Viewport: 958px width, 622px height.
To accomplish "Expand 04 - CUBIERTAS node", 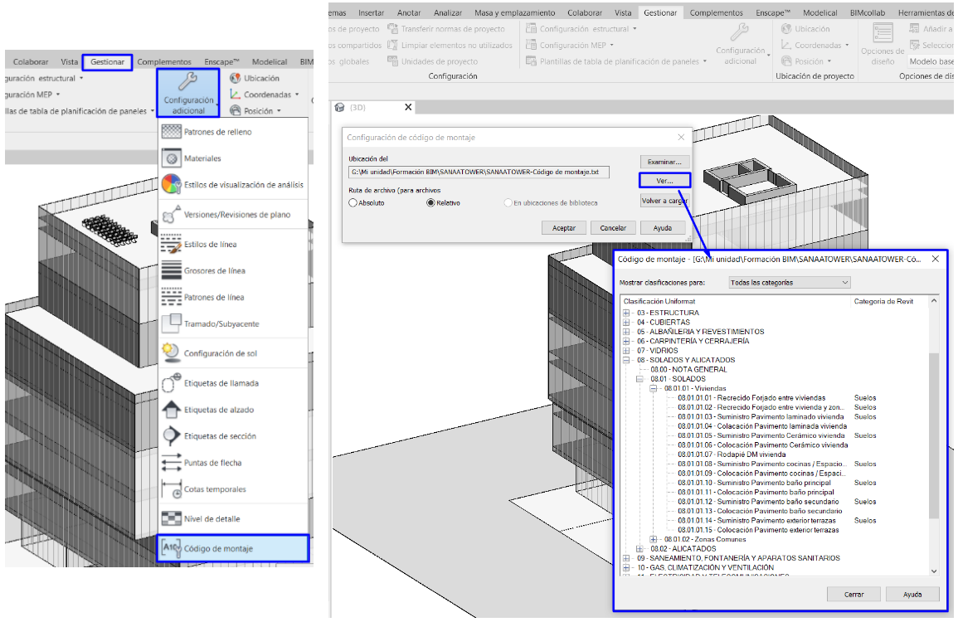I will [626, 322].
